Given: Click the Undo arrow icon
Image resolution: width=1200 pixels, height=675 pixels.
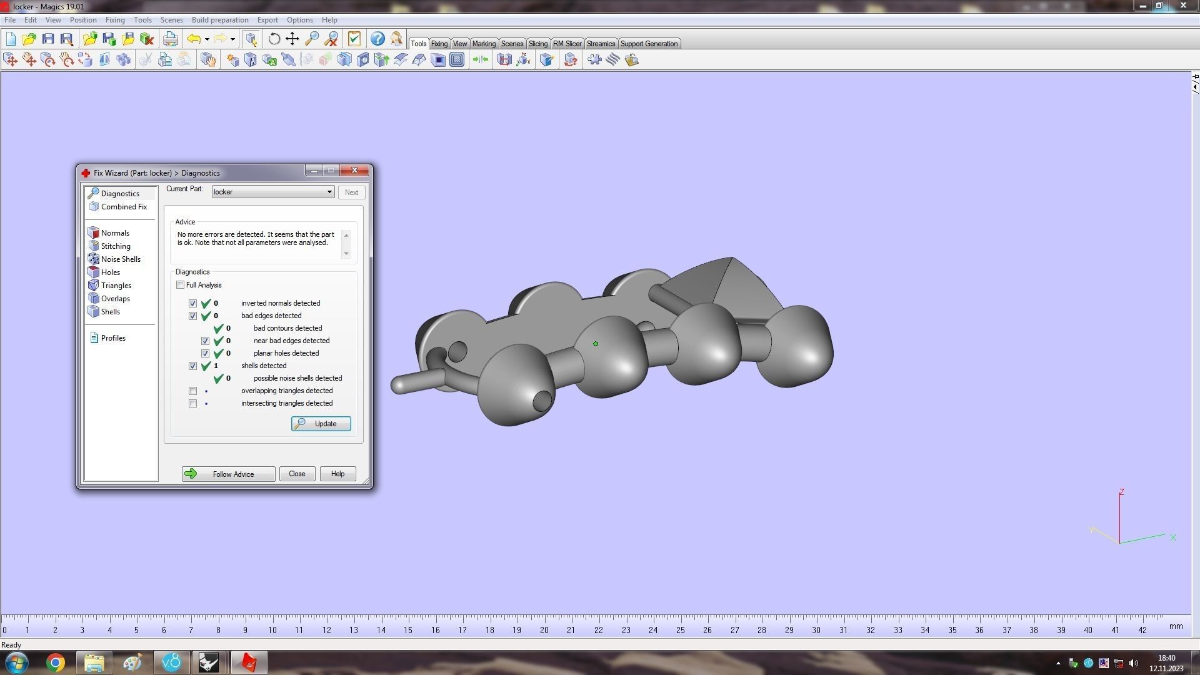Looking at the screenshot, I should coord(194,39).
